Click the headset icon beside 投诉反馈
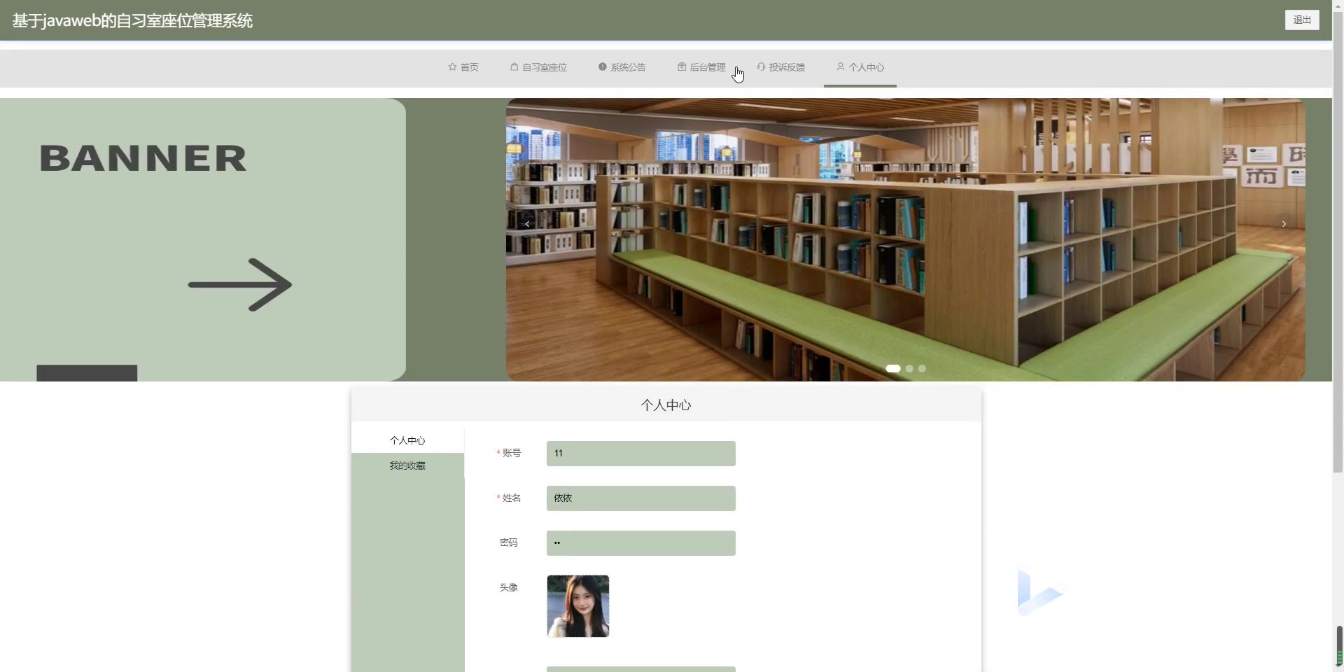Image resolution: width=1344 pixels, height=672 pixels. pos(761,67)
